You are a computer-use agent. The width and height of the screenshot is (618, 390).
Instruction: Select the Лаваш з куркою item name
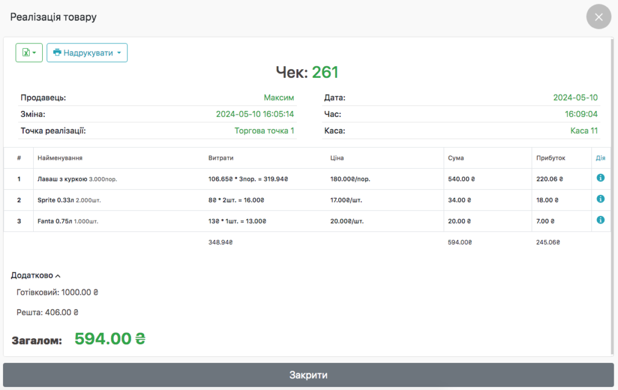(62, 179)
